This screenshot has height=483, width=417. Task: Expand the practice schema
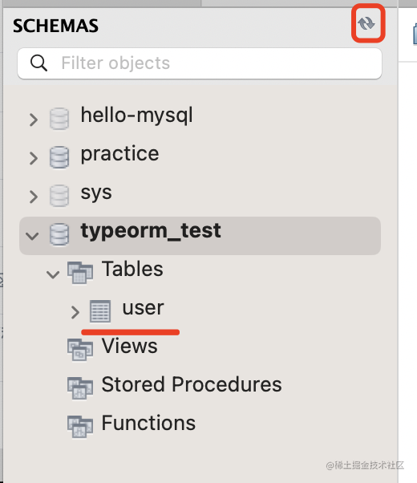(x=33, y=158)
